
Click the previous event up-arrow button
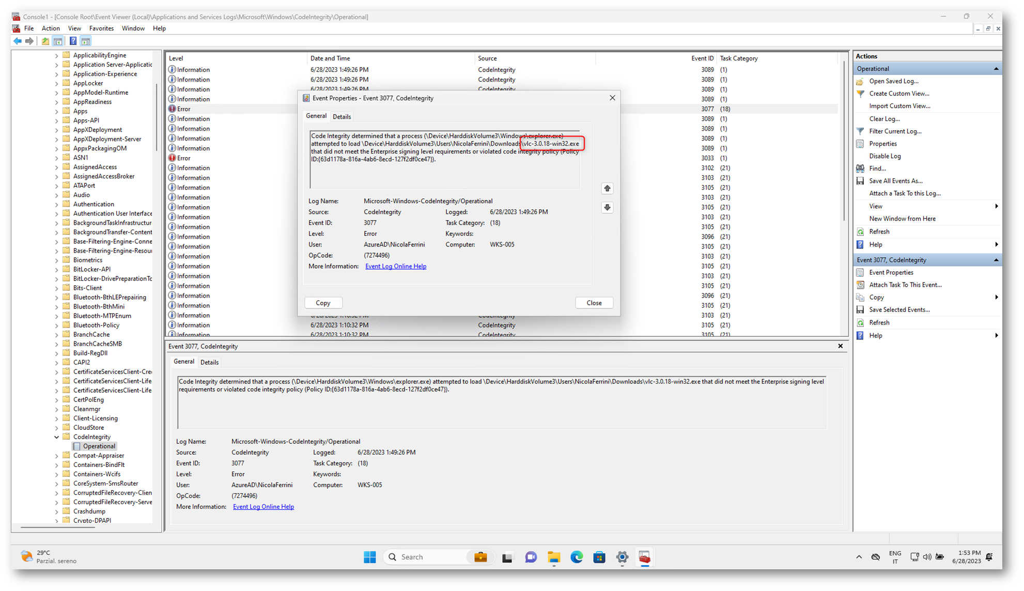click(607, 189)
